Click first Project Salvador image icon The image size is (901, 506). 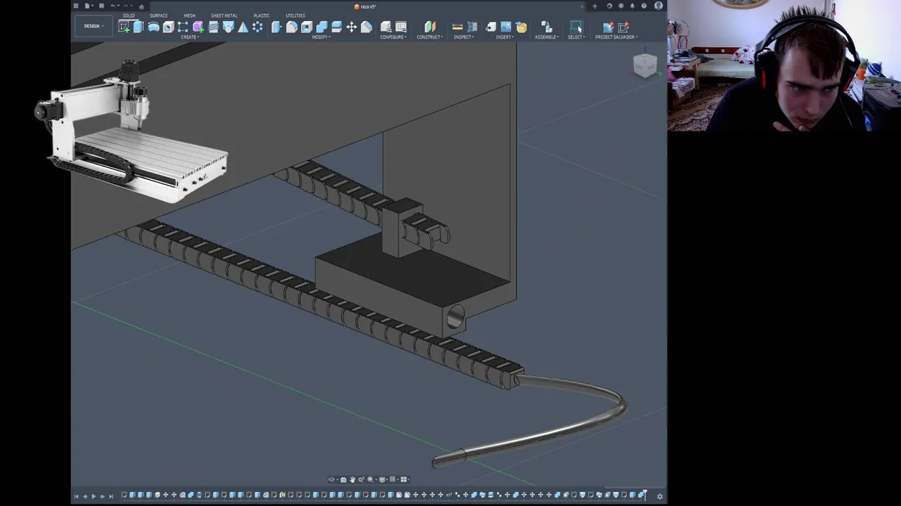tap(608, 27)
